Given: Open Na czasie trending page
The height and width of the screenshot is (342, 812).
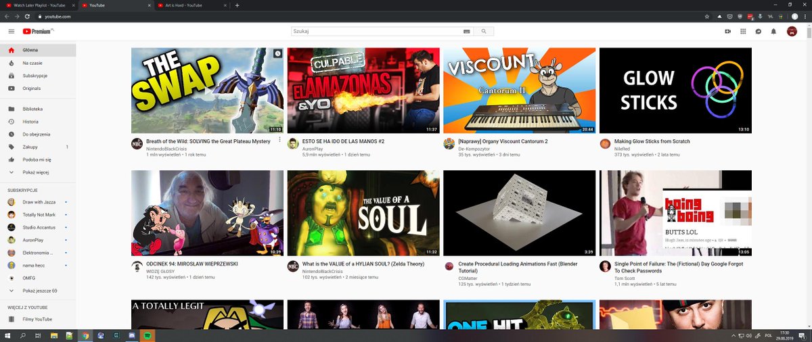Looking at the screenshot, I should [x=38, y=63].
